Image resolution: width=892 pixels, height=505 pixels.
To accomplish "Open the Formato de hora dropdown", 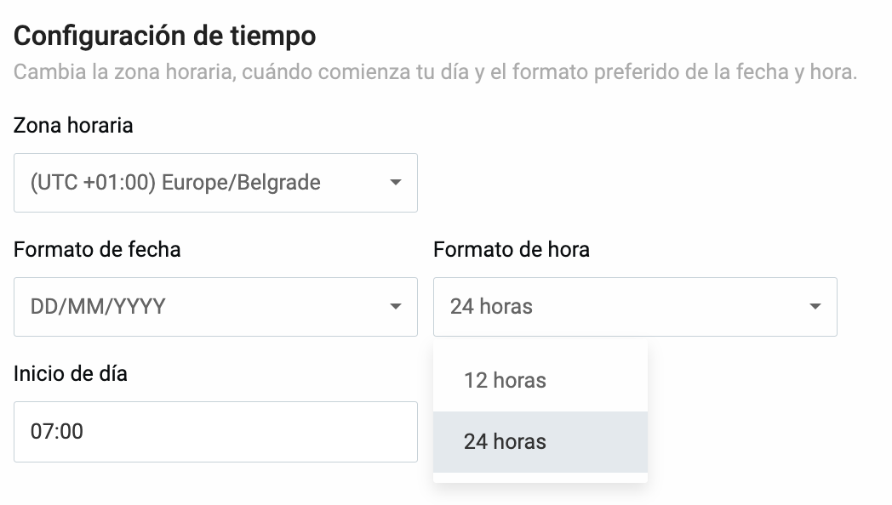I will tap(635, 307).
